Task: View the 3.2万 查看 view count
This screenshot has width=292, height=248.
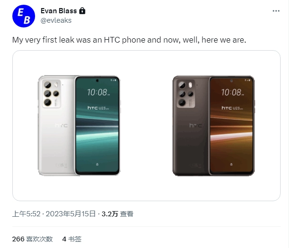Action: [118, 214]
